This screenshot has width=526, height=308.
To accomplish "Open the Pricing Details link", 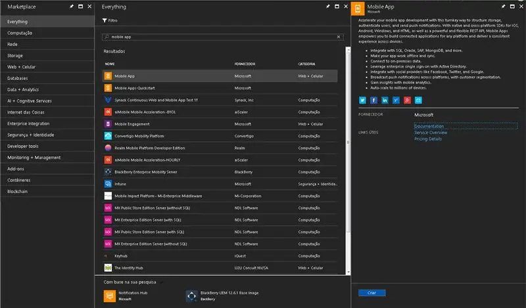I will pos(428,139).
